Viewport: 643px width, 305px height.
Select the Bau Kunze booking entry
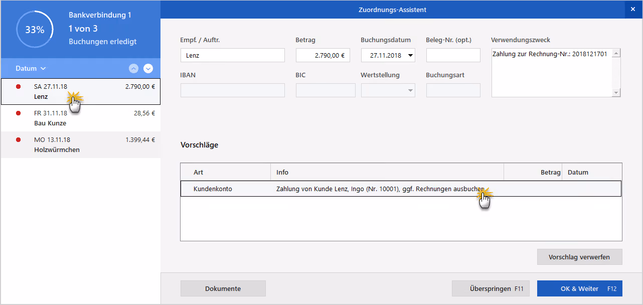point(81,118)
